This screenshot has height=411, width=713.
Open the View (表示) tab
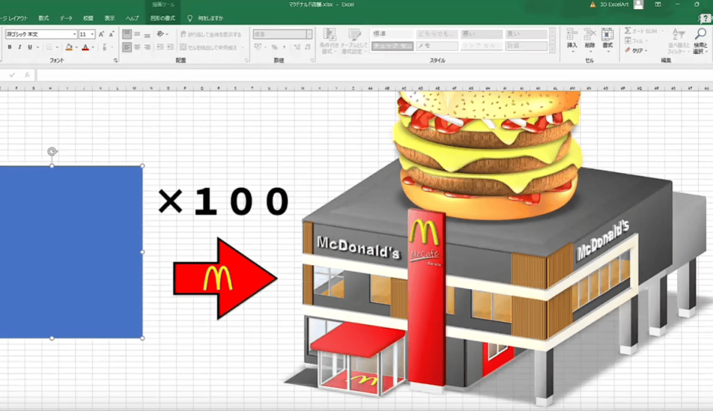tap(110, 18)
